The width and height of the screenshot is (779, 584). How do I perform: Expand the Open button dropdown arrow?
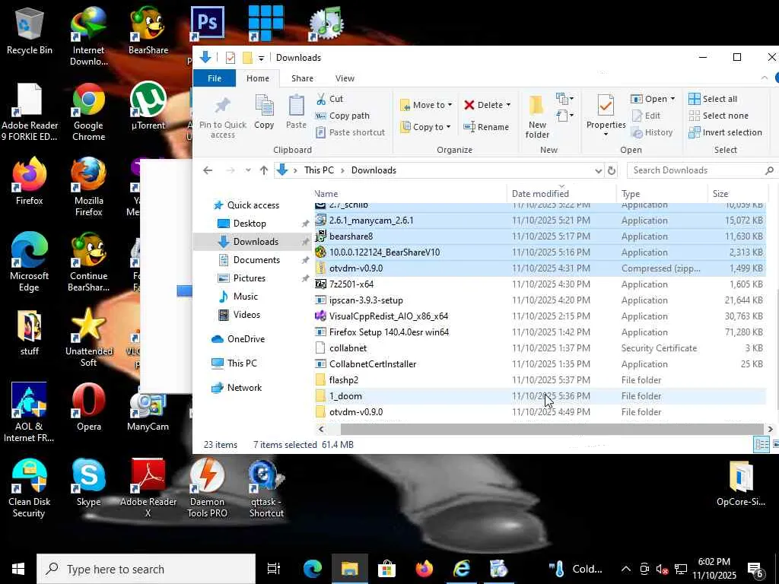672,99
